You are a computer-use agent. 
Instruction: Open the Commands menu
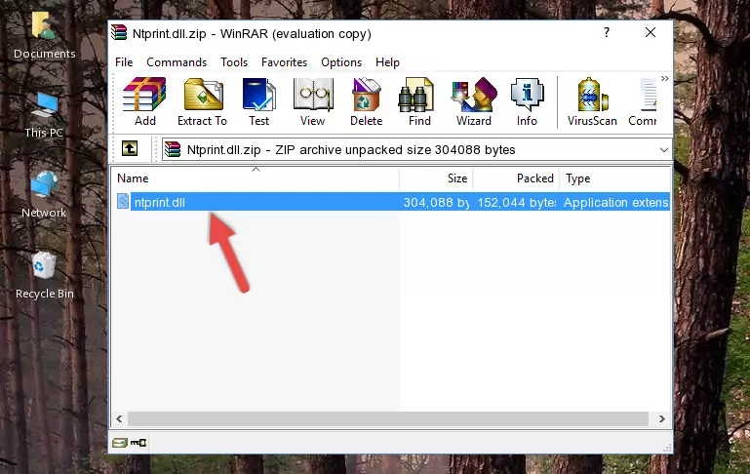coord(177,62)
